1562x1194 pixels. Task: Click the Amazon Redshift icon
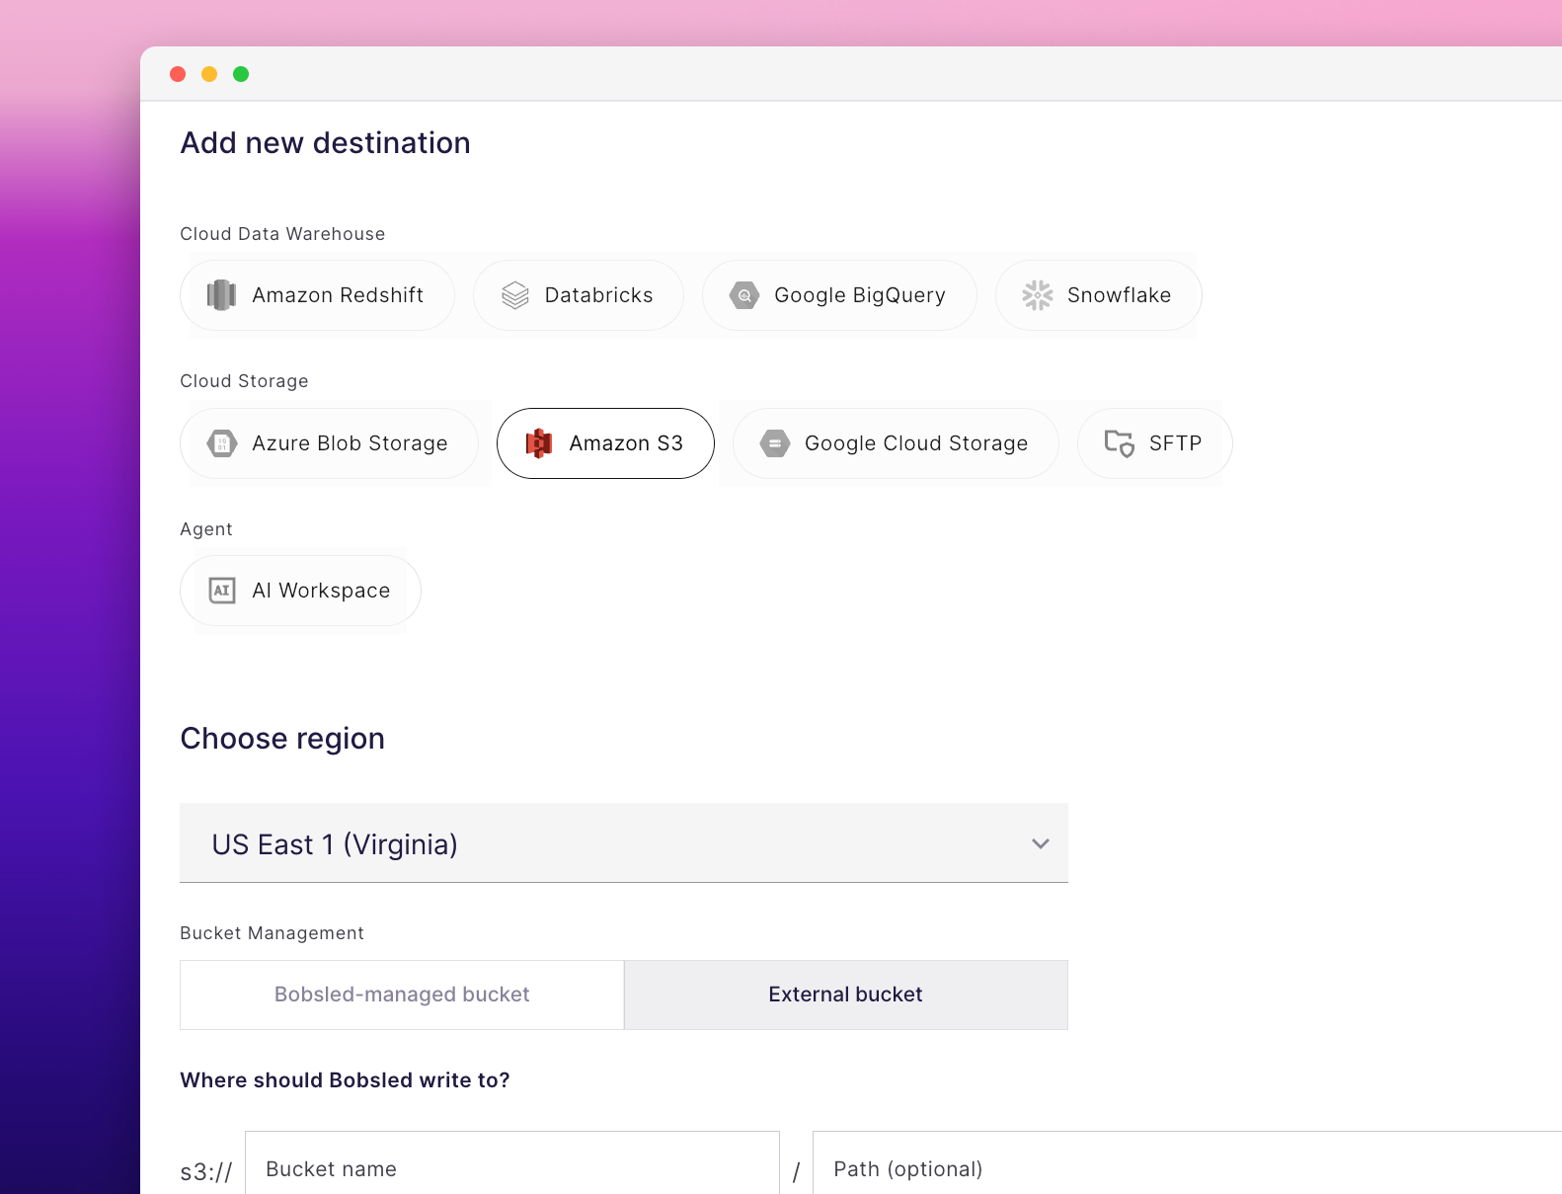click(221, 295)
